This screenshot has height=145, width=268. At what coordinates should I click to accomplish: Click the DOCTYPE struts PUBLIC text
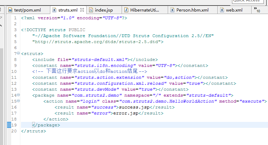click(53, 30)
